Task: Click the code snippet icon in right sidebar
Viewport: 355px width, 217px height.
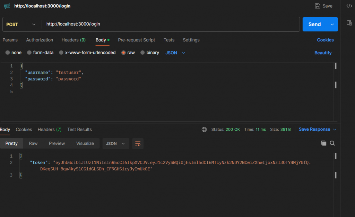Action: (349, 6)
